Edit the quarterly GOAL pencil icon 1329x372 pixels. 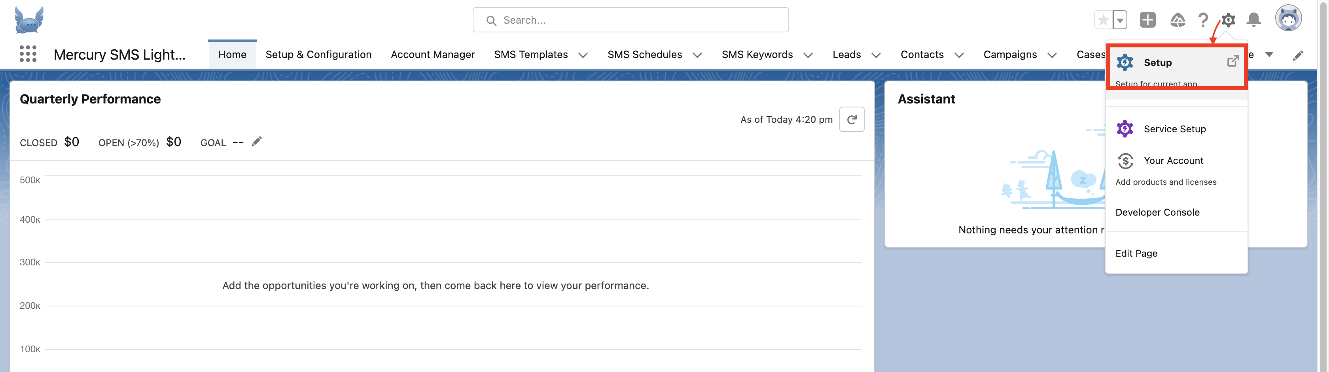click(x=256, y=142)
